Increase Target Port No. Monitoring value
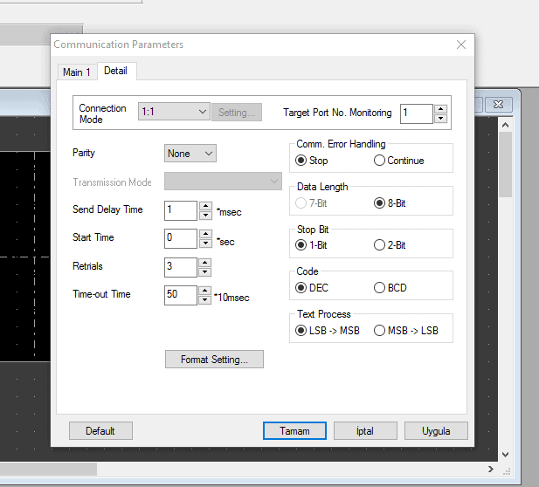This screenshot has height=487, width=539. 440,108
